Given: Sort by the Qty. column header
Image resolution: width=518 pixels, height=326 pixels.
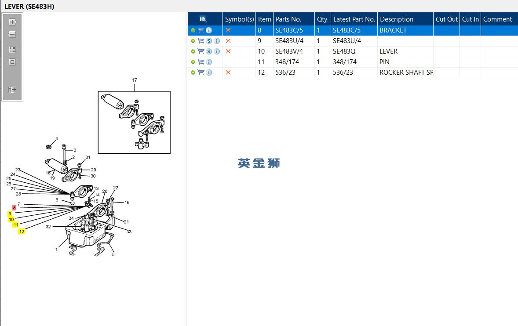Looking at the screenshot, I should pyautogui.click(x=322, y=19).
